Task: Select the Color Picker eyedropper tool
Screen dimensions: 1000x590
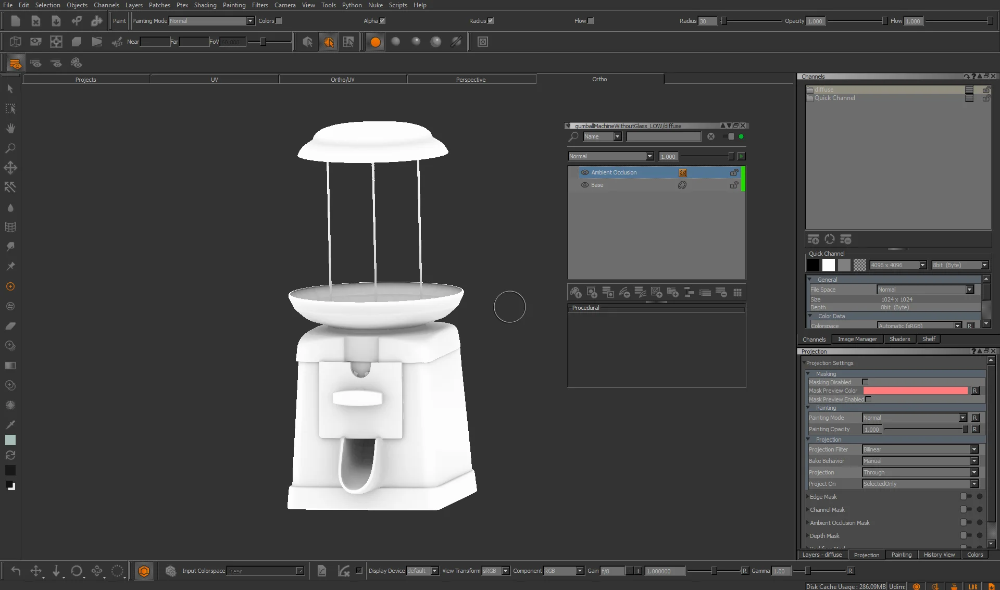Action: tap(10, 424)
